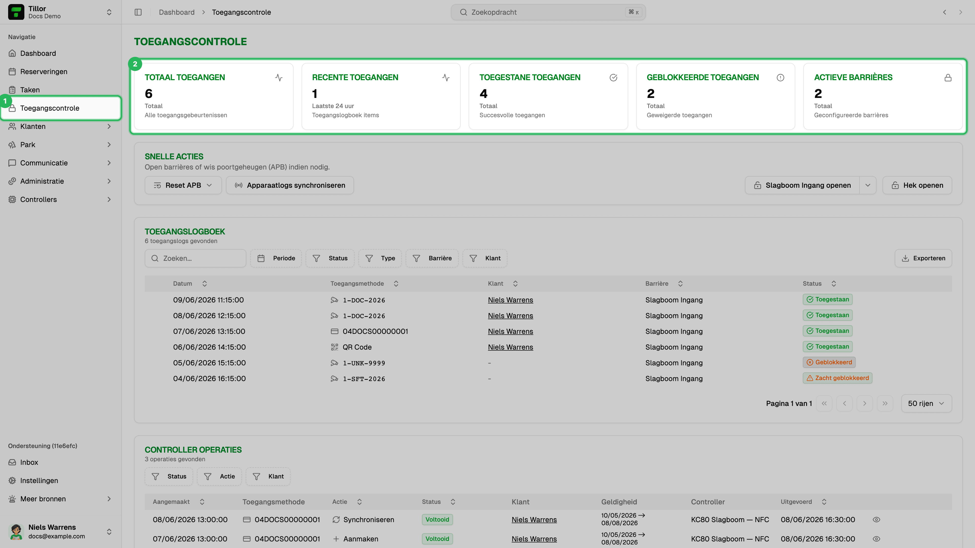Click the QR code icon in the logbook
This screenshot has height=548, width=975.
click(x=334, y=347)
